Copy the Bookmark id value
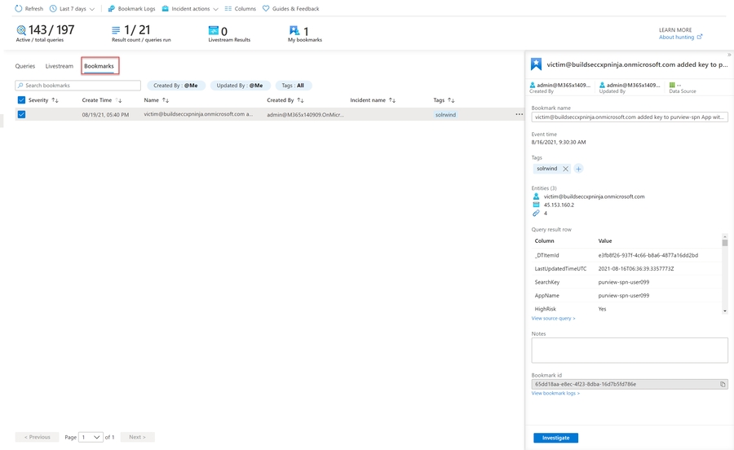734x450 pixels. pyautogui.click(x=723, y=384)
